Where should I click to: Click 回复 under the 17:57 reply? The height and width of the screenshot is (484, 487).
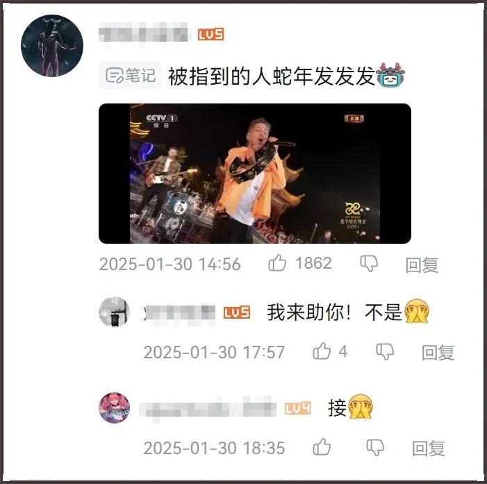(438, 353)
